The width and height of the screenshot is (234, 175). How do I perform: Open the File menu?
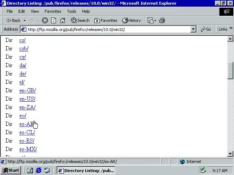[x=10, y=11]
